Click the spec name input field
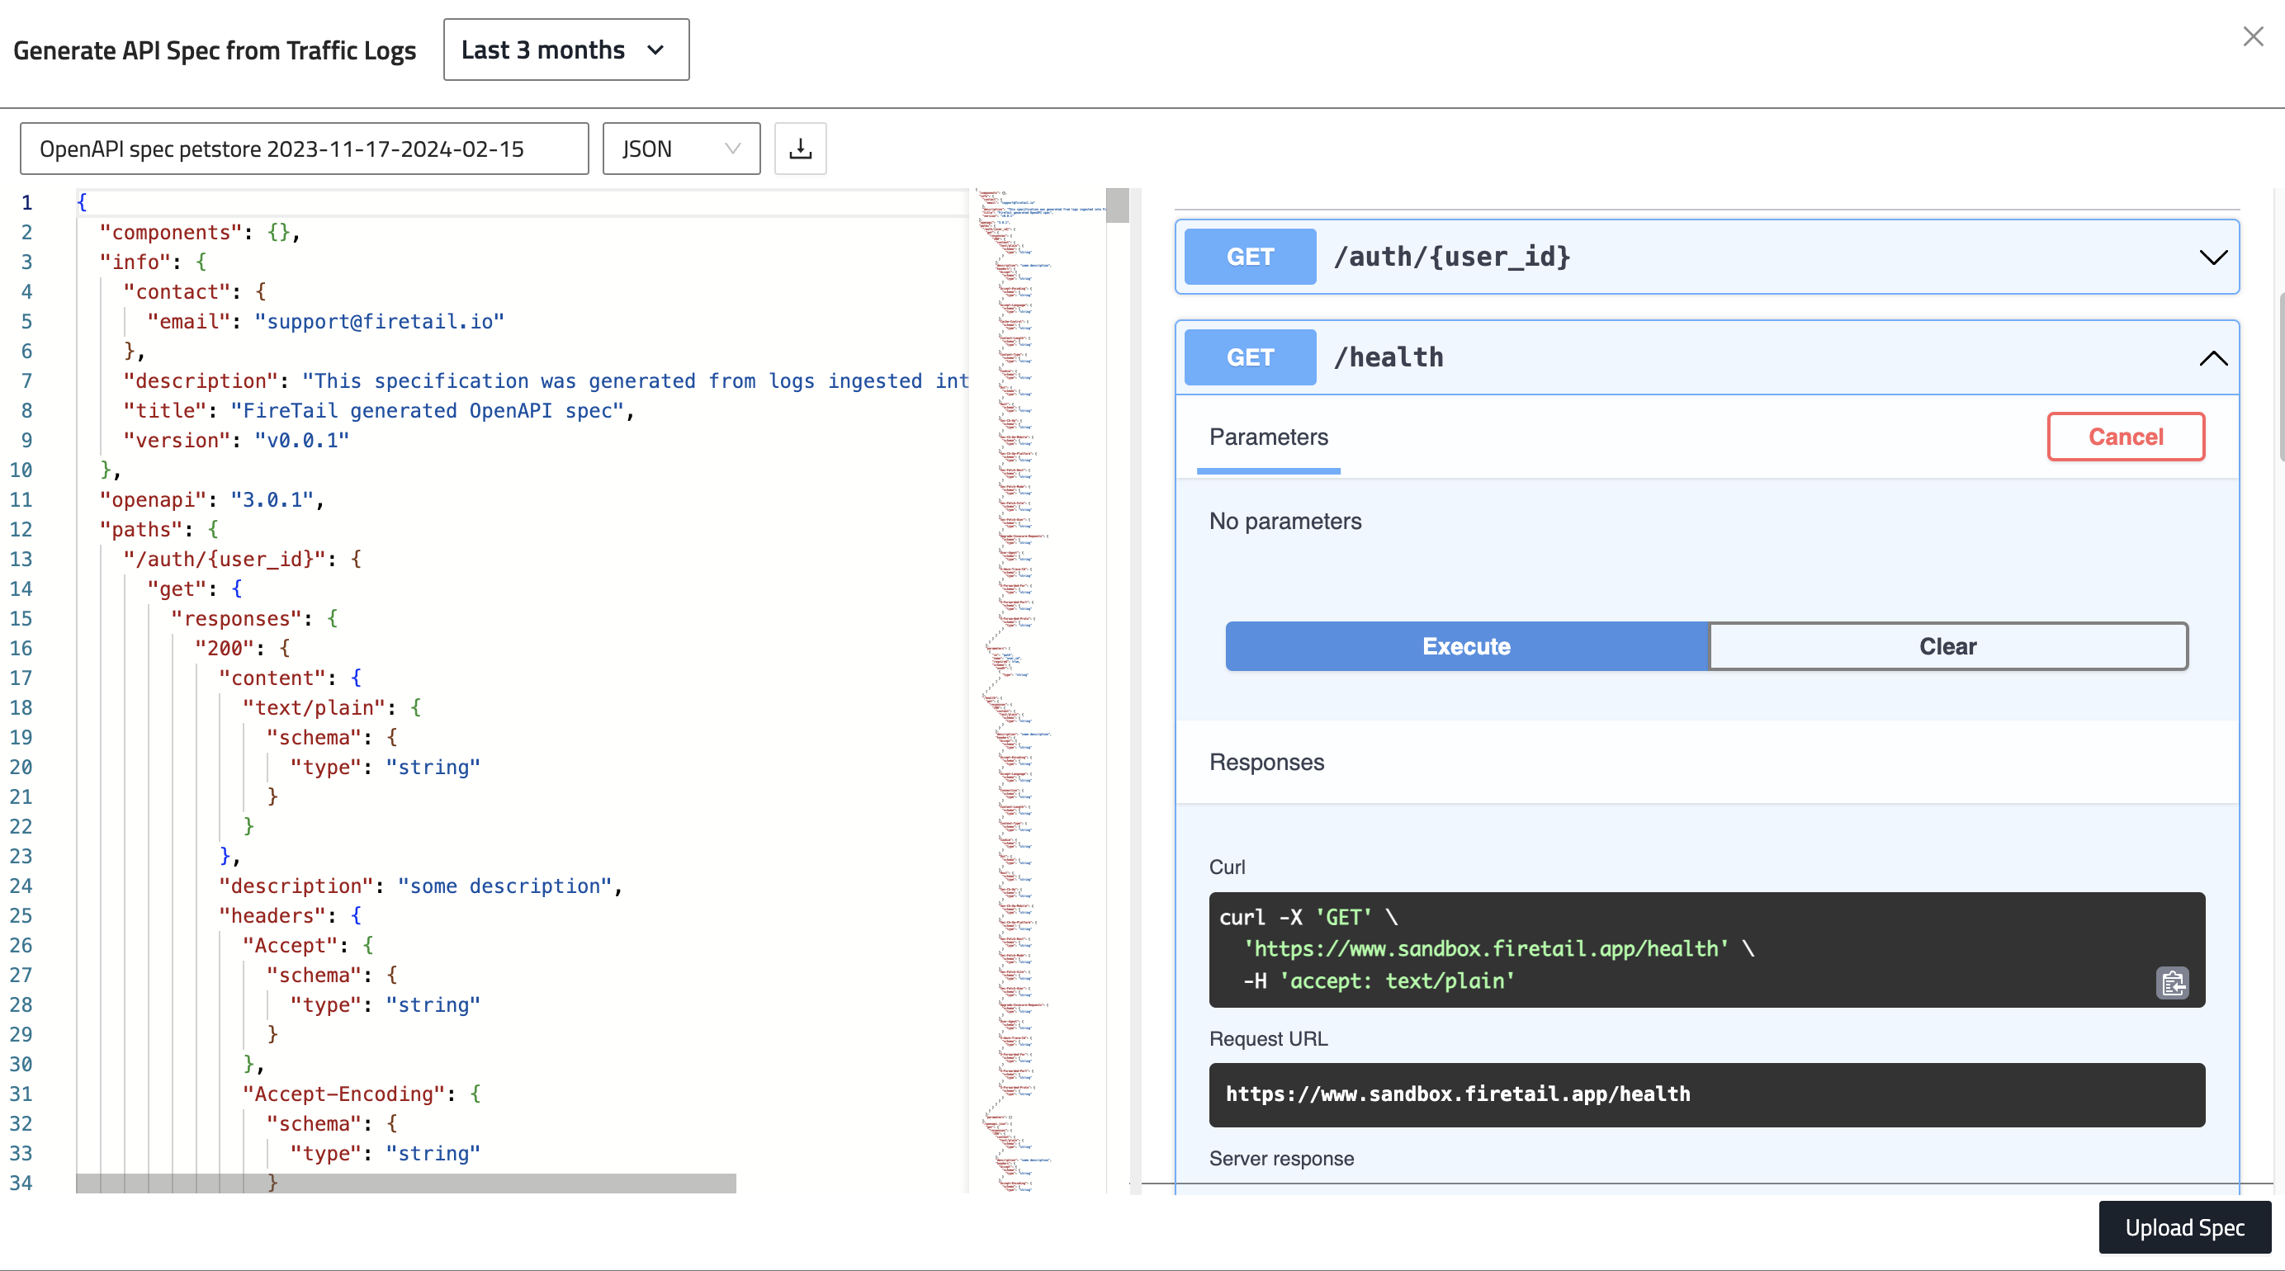 tap(305, 148)
